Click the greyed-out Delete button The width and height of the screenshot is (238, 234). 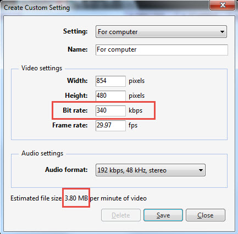coord(121,215)
